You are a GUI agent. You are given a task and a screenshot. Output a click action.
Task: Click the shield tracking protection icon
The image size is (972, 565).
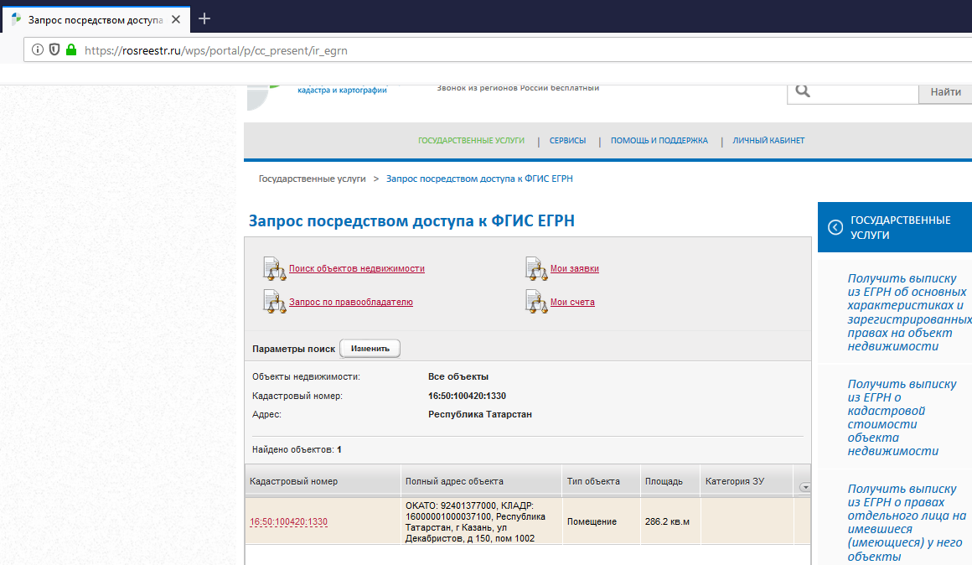[x=54, y=50]
